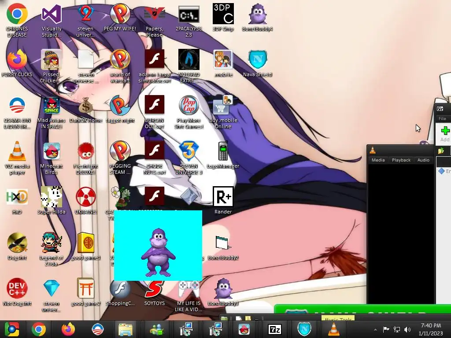
Task: Select the Nava Shield desktop icon
Action: pos(257,59)
